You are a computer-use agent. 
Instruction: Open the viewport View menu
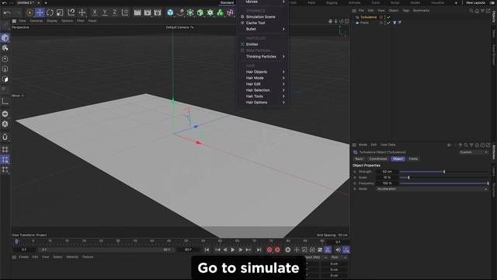pos(23,21)
